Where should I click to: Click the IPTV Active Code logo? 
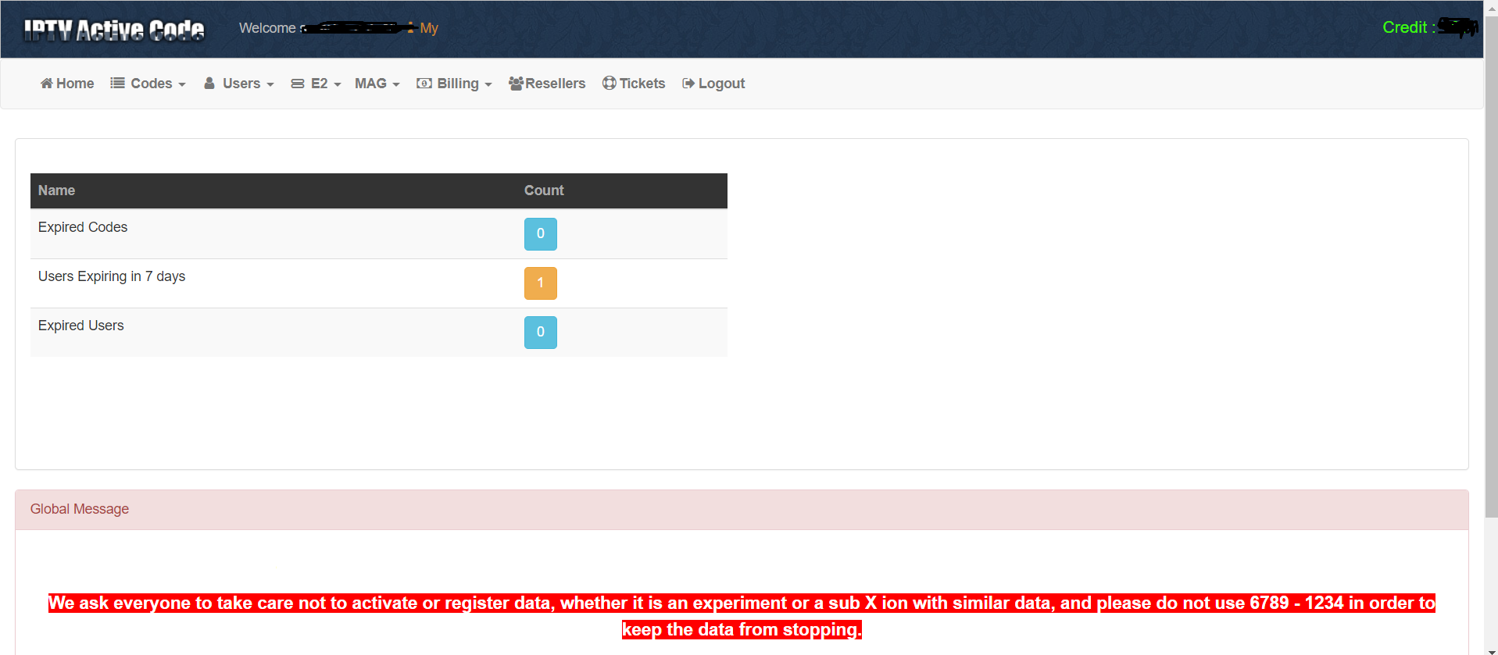(x=114, y=30)
